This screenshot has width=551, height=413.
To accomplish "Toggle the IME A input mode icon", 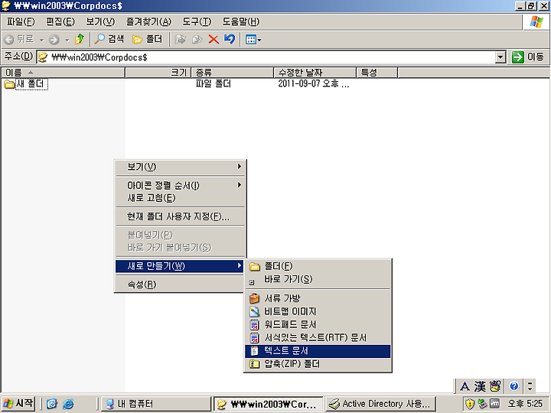I will [465, 387].
